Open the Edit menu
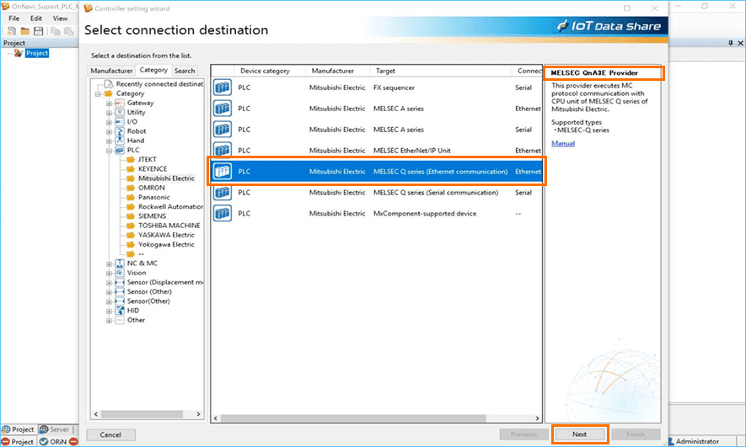The width and height of the screenshot is (746, 447). click(36, 19)
